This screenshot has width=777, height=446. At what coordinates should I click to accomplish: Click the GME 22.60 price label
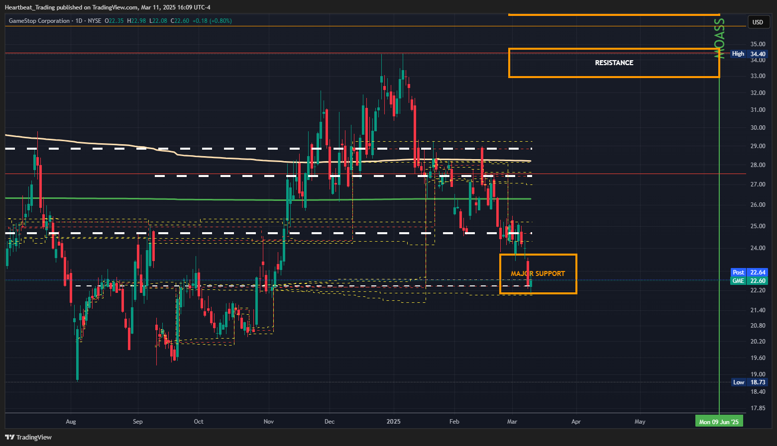click(749, 281)
